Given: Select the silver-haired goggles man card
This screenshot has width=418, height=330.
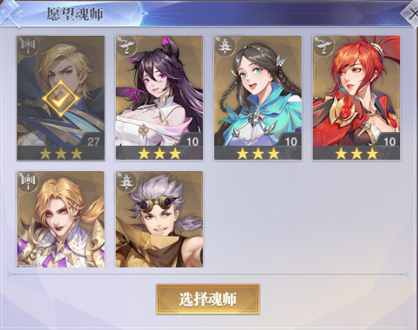Looking at the screenshot, I should 159,219.
